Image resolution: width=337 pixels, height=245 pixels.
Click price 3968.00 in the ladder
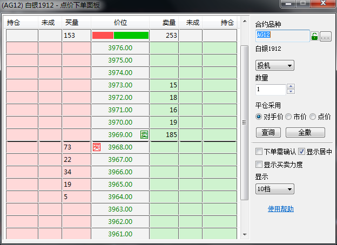[x=120, y=147]
